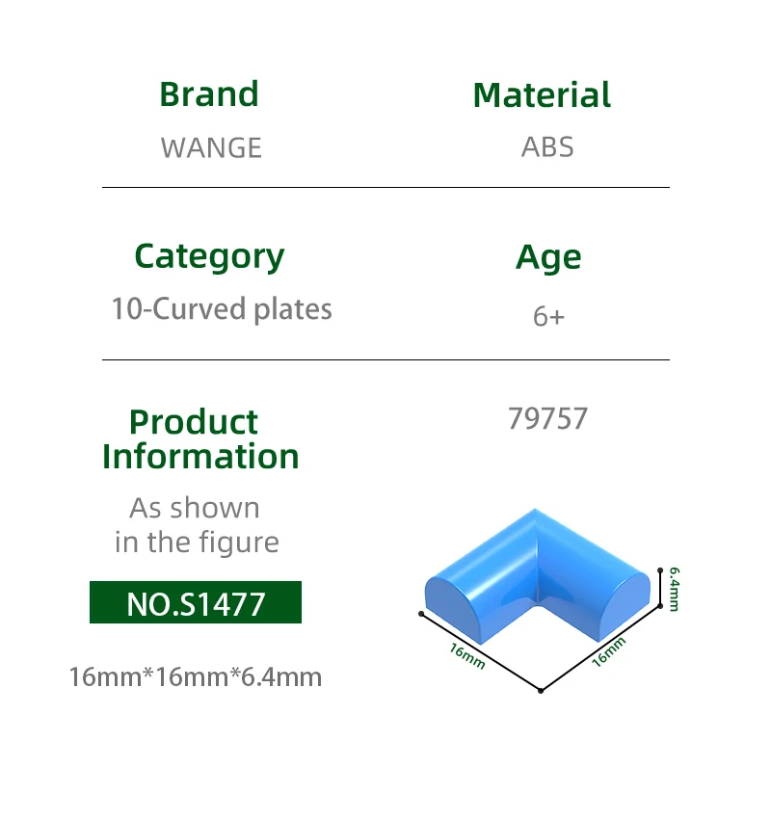
Task: Select the Age heading
Action: pos(548,257)
